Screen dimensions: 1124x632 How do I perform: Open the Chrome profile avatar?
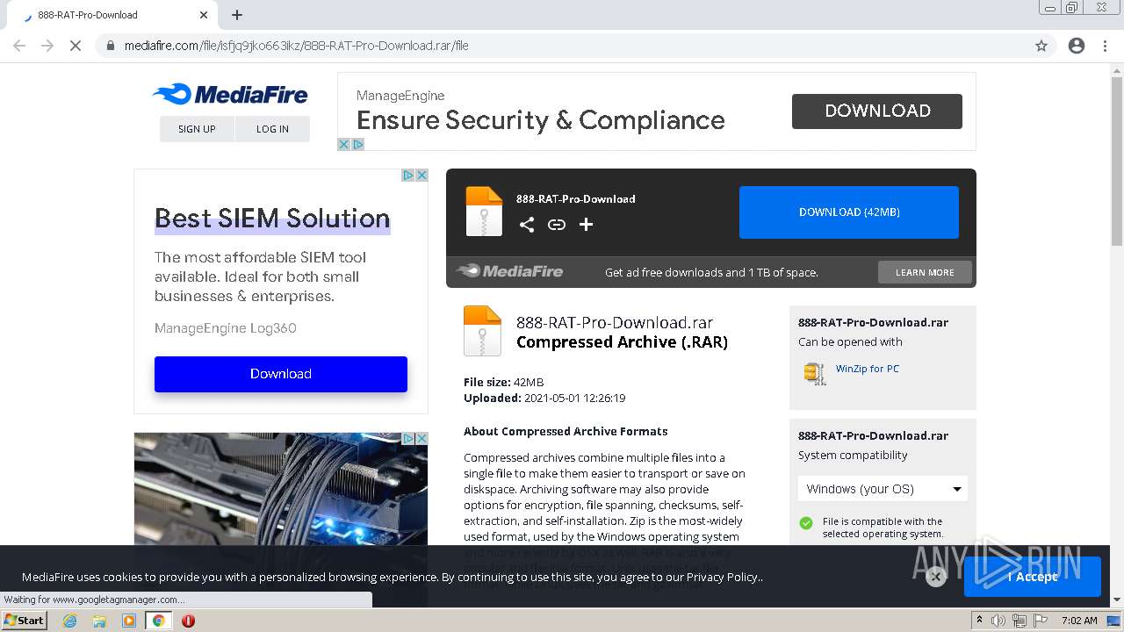coord(1077,46)
